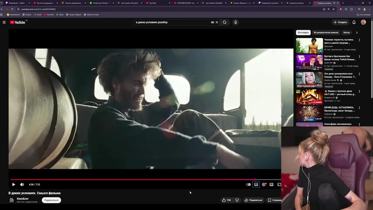Open options for Человек теряется video

coord(359,40)
